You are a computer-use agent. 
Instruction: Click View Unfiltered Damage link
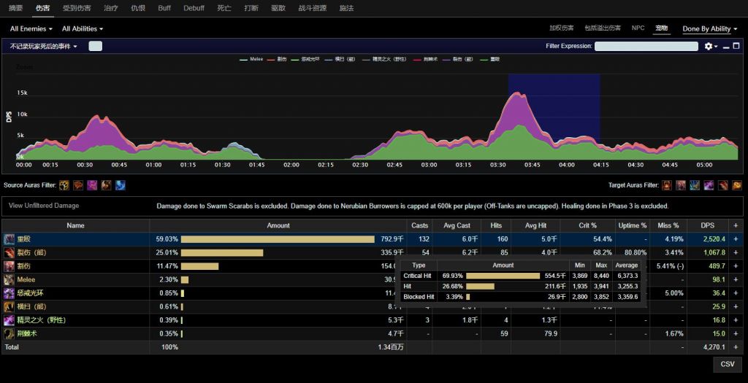pyautogui.click(x=44, y=206)
